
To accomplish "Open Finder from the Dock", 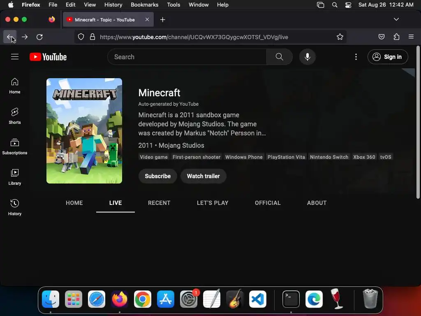I will (x=51, y=299).
